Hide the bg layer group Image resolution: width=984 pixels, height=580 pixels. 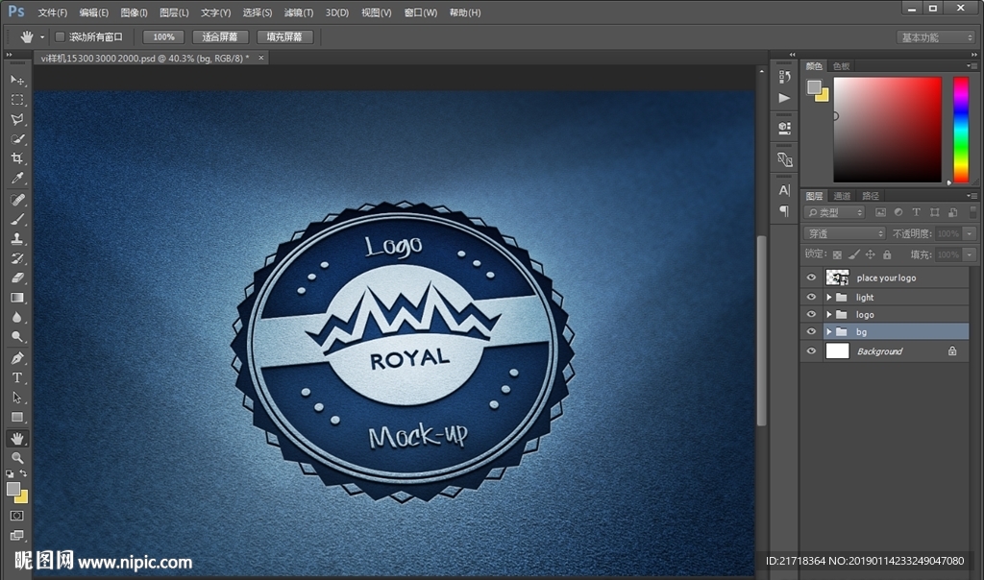pyautogui.click(x=811, y=331)
